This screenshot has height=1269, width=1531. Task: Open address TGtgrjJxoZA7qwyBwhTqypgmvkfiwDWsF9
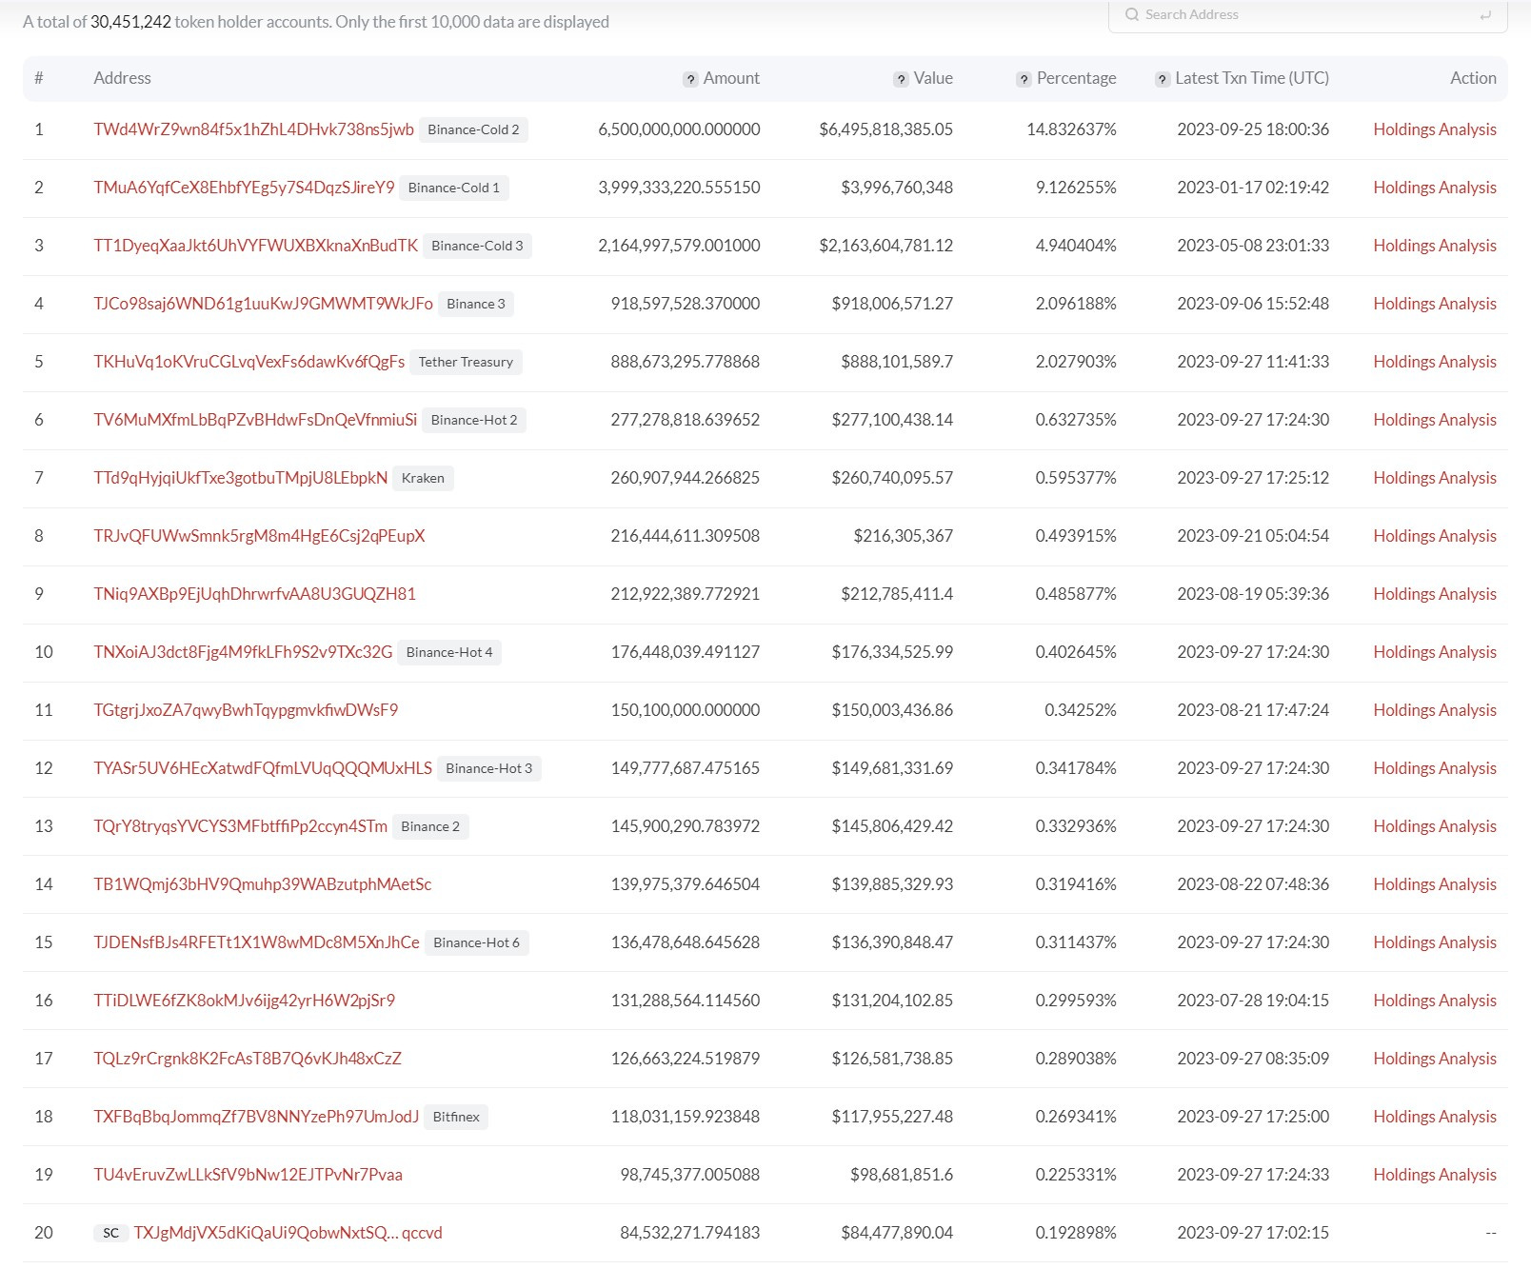(246, 710)
